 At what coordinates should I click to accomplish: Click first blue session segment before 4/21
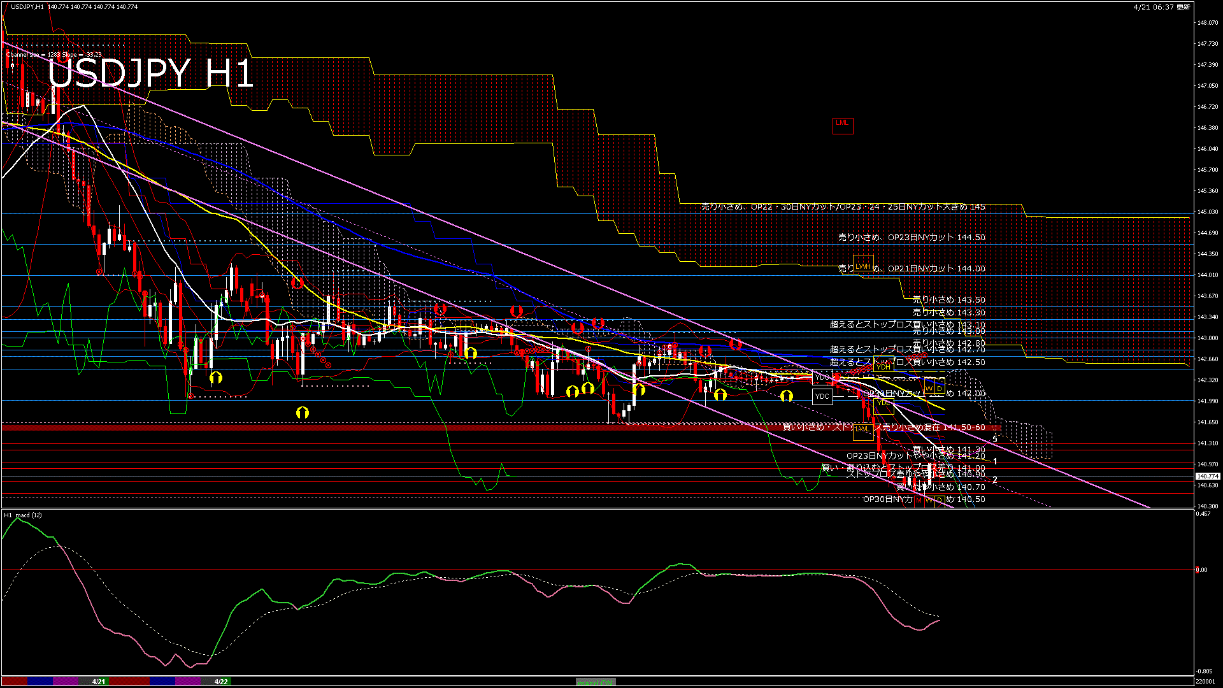(40, 682)
